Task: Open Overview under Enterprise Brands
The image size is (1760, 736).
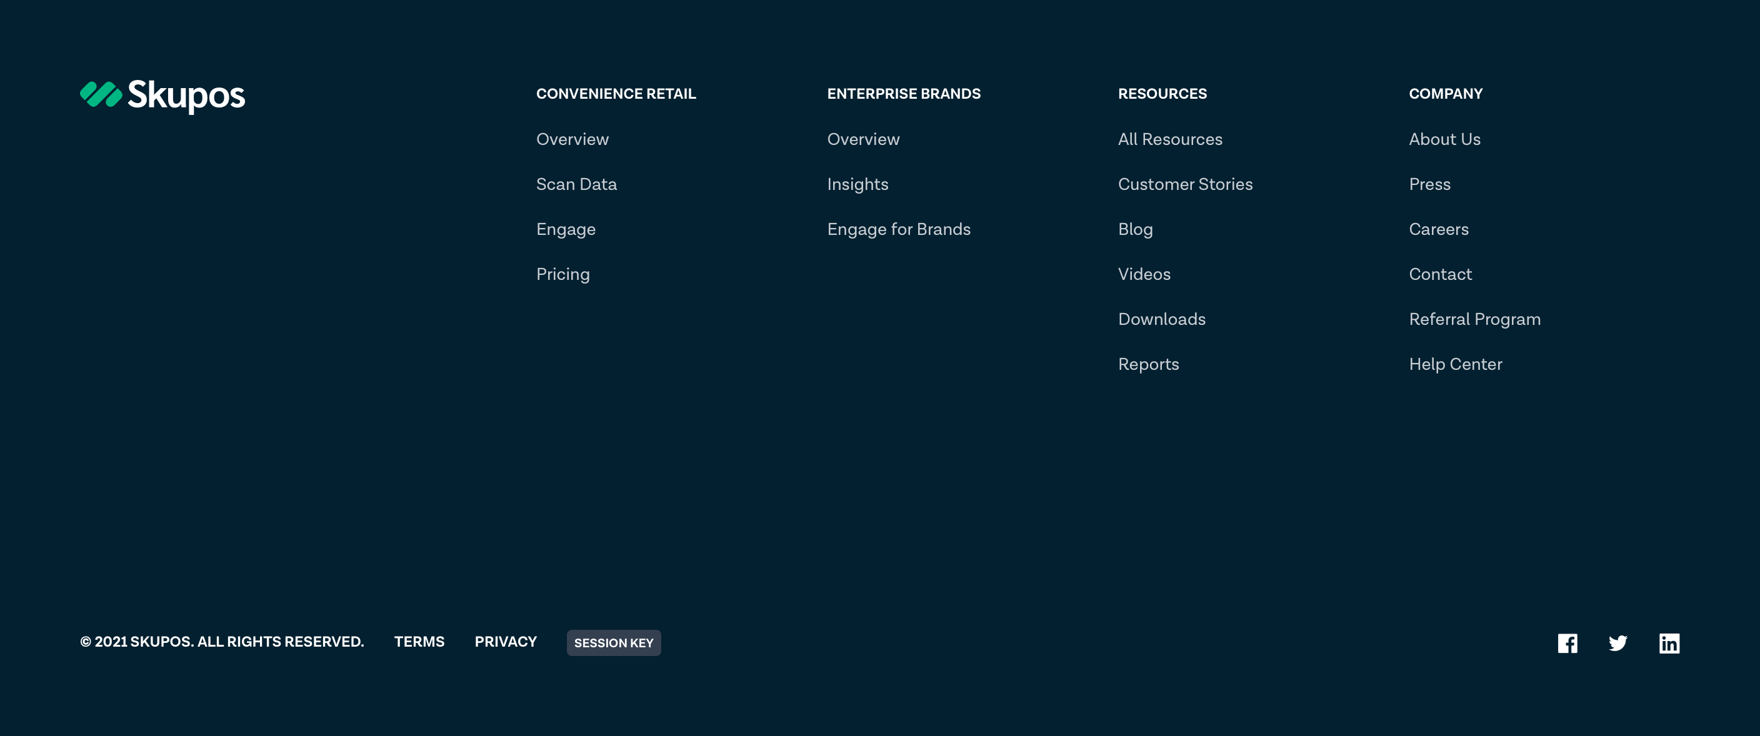Action: (x=863, y=139)
